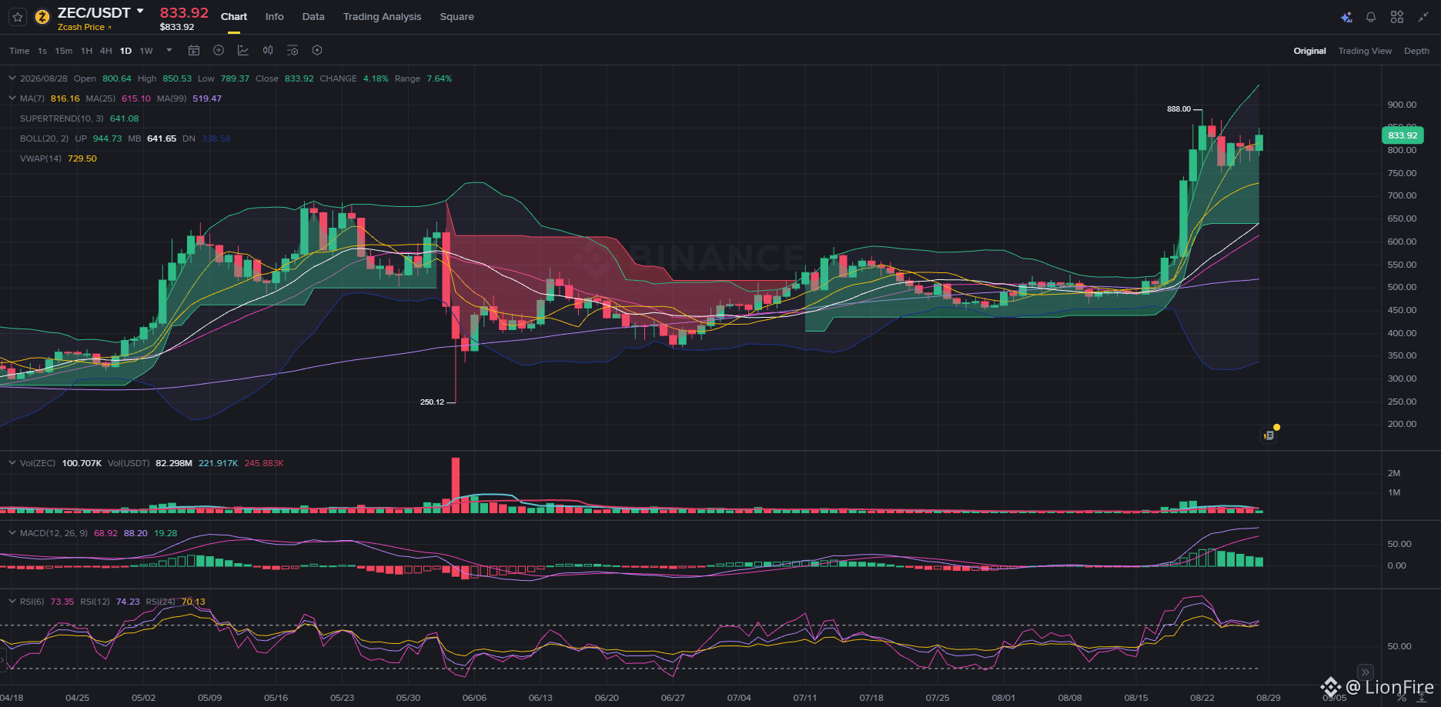
Task: Click the 500.00 level on price axis
Action: [x=1402, y=287]
